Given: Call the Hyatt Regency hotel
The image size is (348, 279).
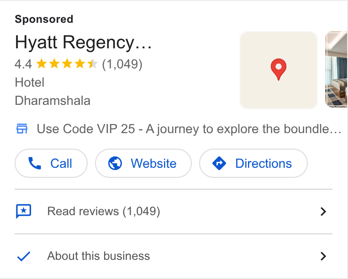Looking at the screenshot, I should point(51,163).
